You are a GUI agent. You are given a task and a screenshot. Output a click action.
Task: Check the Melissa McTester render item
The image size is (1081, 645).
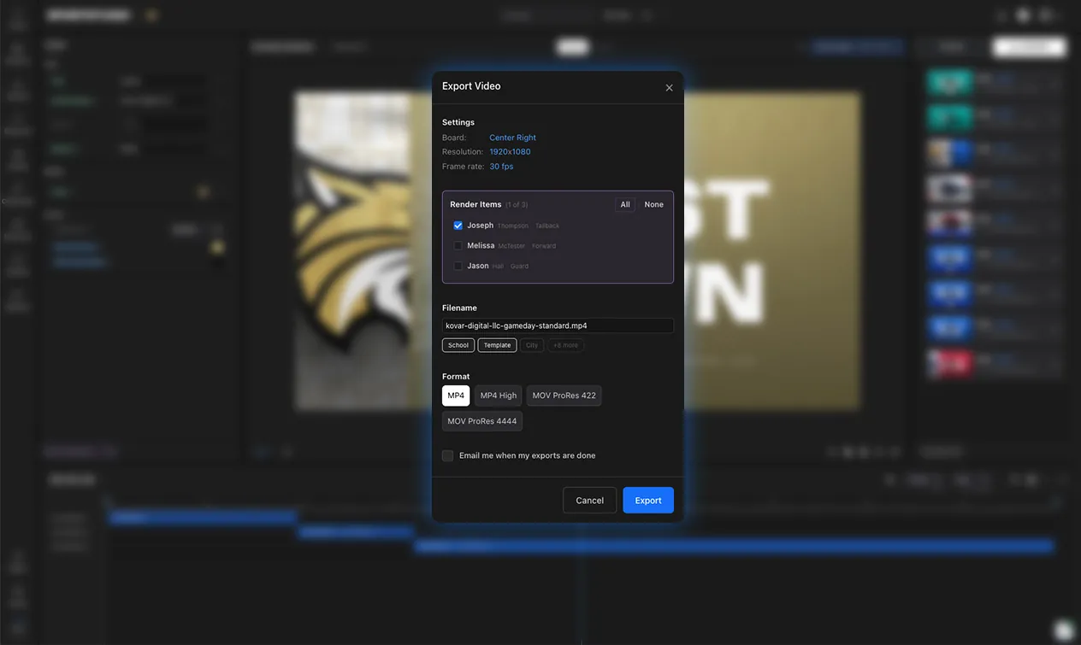[x=458, y=245]
